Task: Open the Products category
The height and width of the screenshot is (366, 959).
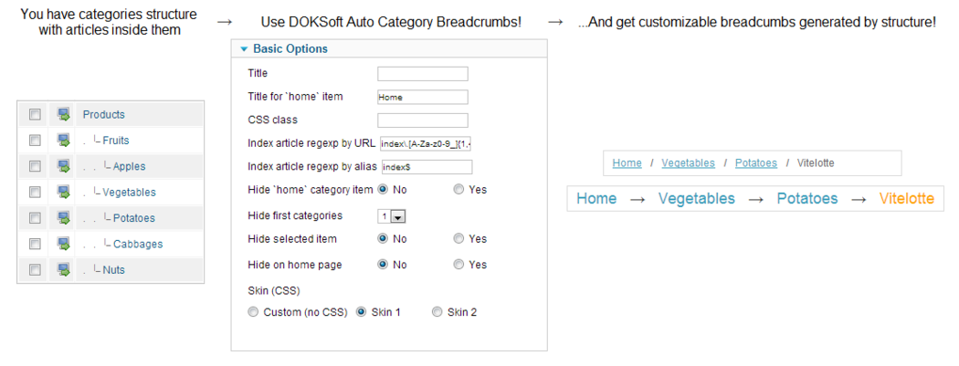Action: click(x=104, y=114)
